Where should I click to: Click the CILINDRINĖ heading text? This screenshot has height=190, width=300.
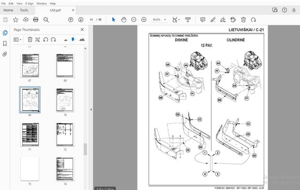[x=236, y=40]
